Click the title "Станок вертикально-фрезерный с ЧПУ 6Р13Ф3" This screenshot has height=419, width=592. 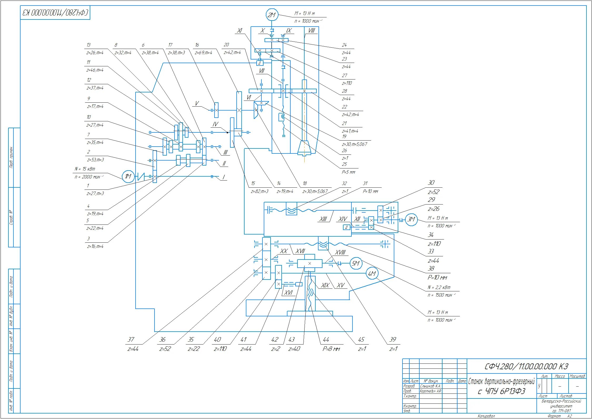pyautogui.click(x=501, y=386)
